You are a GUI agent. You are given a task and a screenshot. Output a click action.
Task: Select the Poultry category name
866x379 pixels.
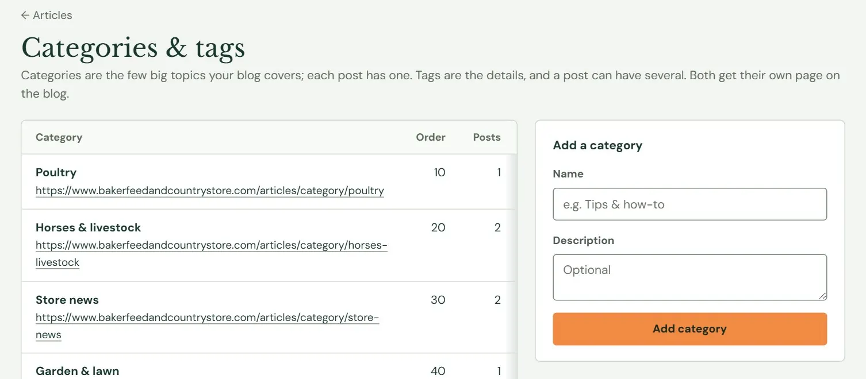point(56,172)
